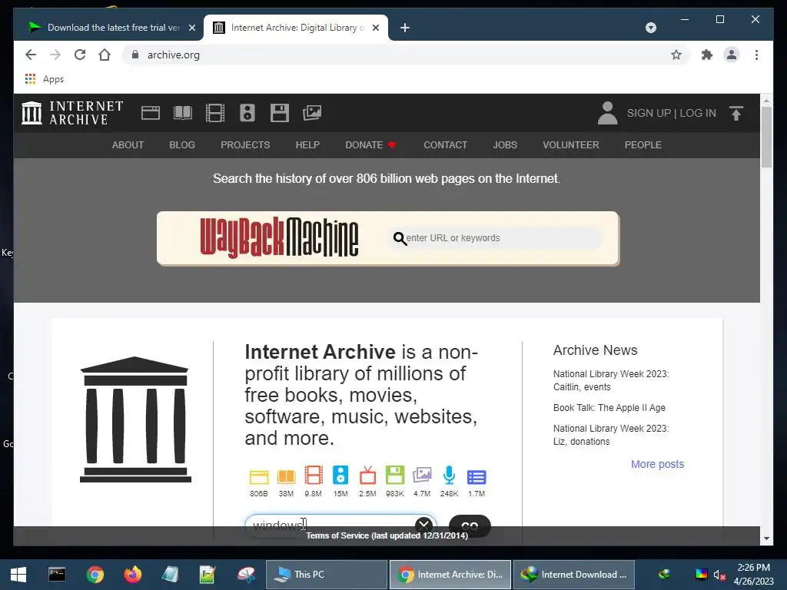Click the muted volume tray icon
Screen dimensions: 787x590
click(719, 575)
